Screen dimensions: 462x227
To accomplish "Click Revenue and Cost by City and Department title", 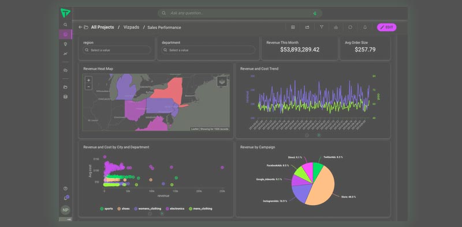I will [x=116, y=147].
